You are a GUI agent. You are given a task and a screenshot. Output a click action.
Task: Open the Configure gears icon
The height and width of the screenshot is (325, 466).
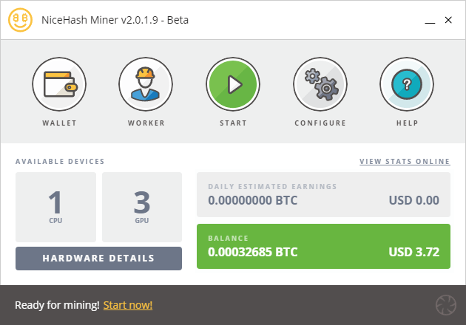click(320, 84)
